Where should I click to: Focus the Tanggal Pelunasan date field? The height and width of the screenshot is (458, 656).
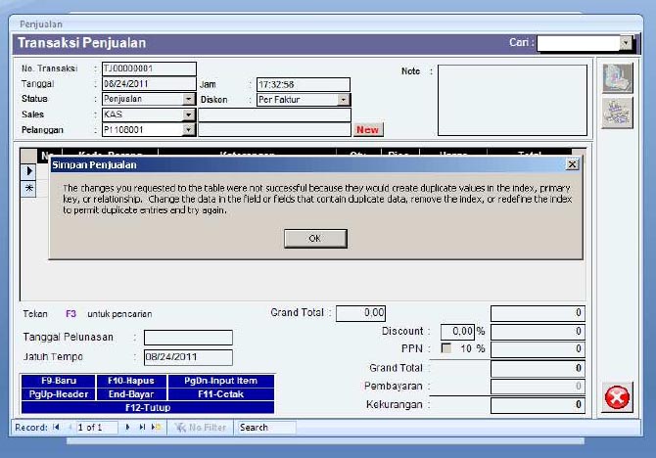[x=188, y=338]
